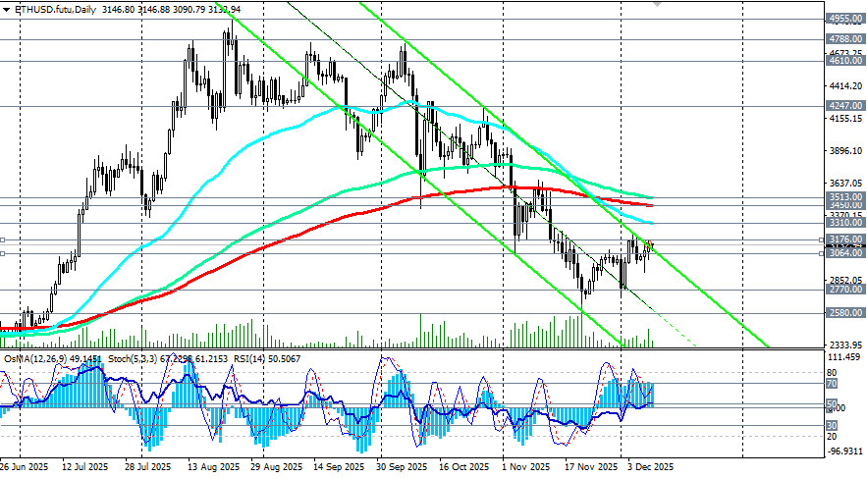Click the 30 Sep 2025 date label

(x=402, y=467)
